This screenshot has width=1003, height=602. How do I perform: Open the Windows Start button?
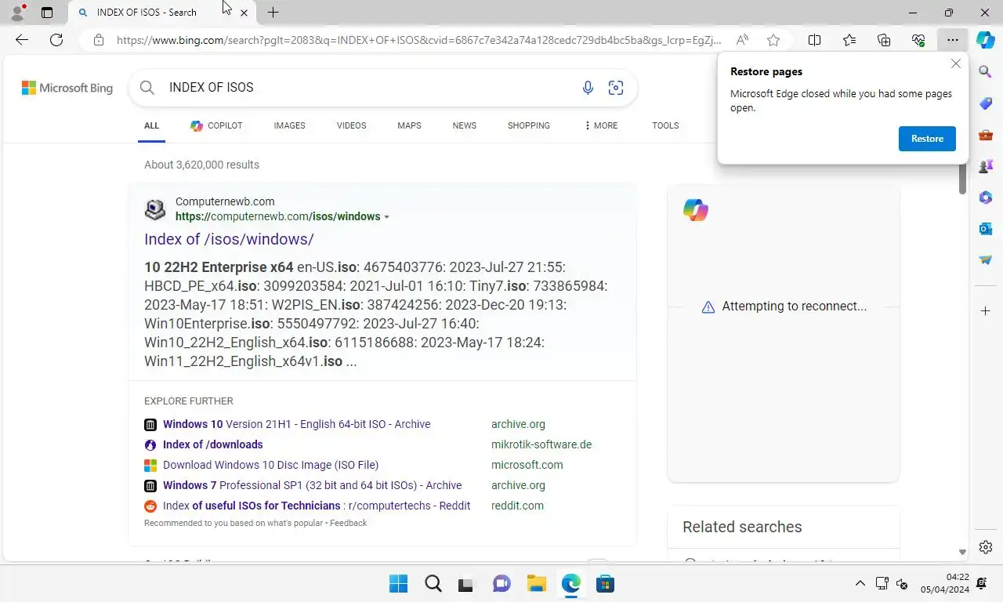click(398, 584)
